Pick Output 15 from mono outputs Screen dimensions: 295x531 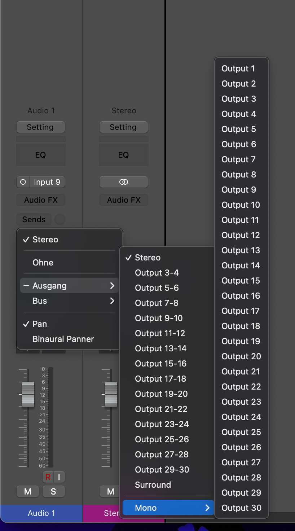pyautogui.click(x=241, y=281)
